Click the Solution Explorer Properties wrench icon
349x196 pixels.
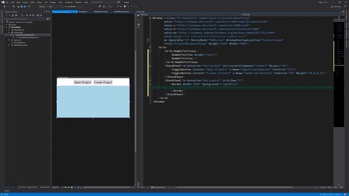pos(38,15)
